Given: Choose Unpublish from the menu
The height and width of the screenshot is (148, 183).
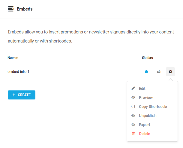Looking at the screenshot, I should point(148,115).
